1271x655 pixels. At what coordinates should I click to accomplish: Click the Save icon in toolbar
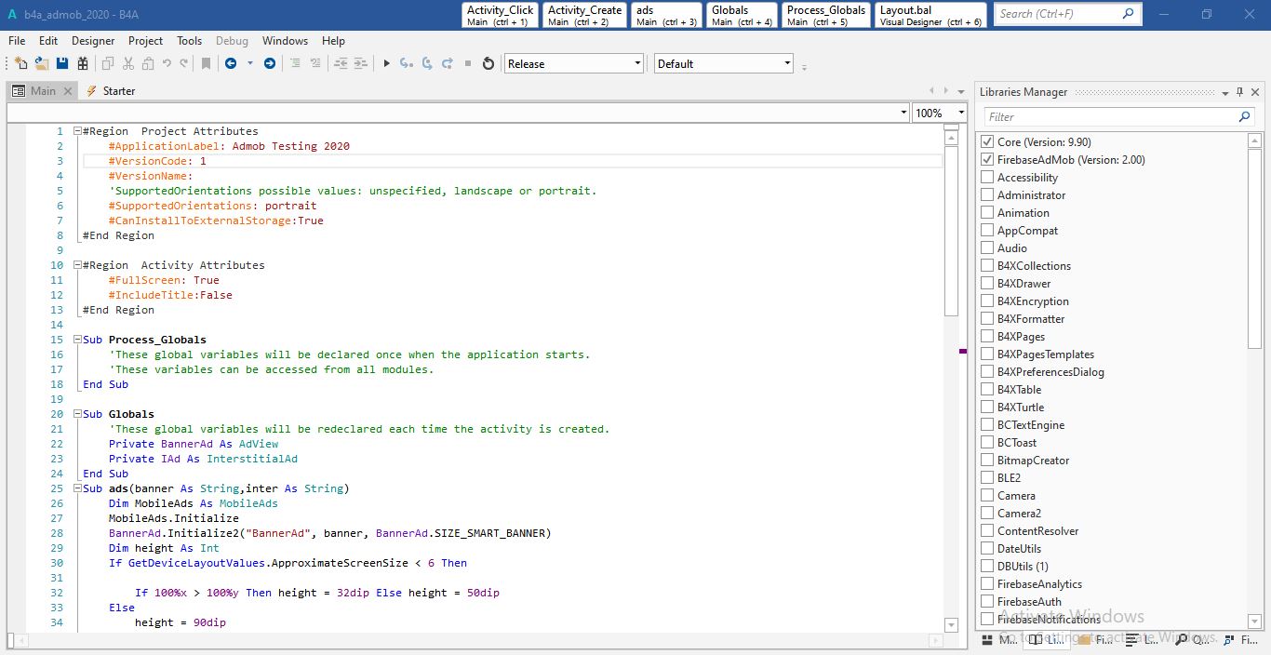pyautogui.click(x=62, y=63)
